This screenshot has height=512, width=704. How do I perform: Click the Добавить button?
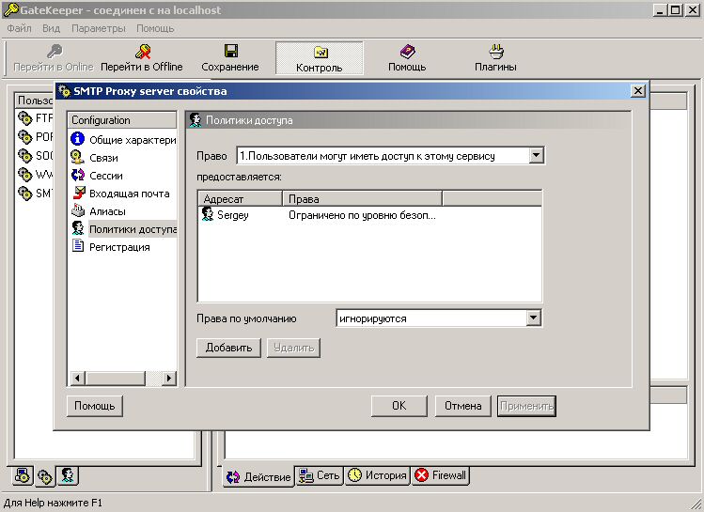click(228, 348)
